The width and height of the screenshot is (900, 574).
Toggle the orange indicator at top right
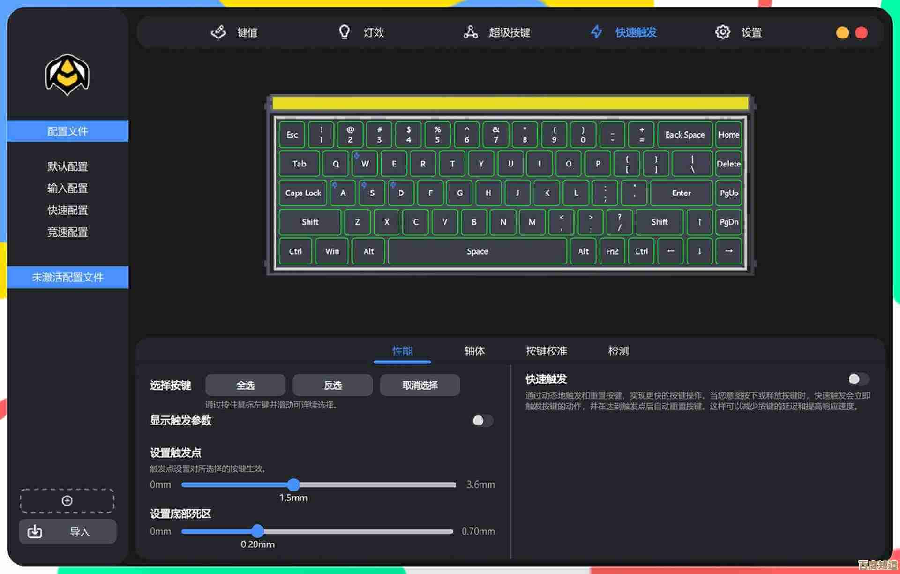pyautogui.click(x=842, y=33)
